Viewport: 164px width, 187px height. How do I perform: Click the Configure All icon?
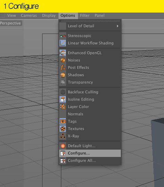tap(63, 161)
